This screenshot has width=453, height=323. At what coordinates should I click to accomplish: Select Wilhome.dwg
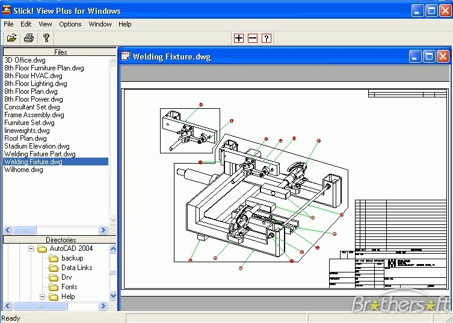[23, 169]
